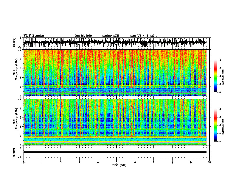Click time axis tick label "7"
Screen dimensions: 236x182
154,162
